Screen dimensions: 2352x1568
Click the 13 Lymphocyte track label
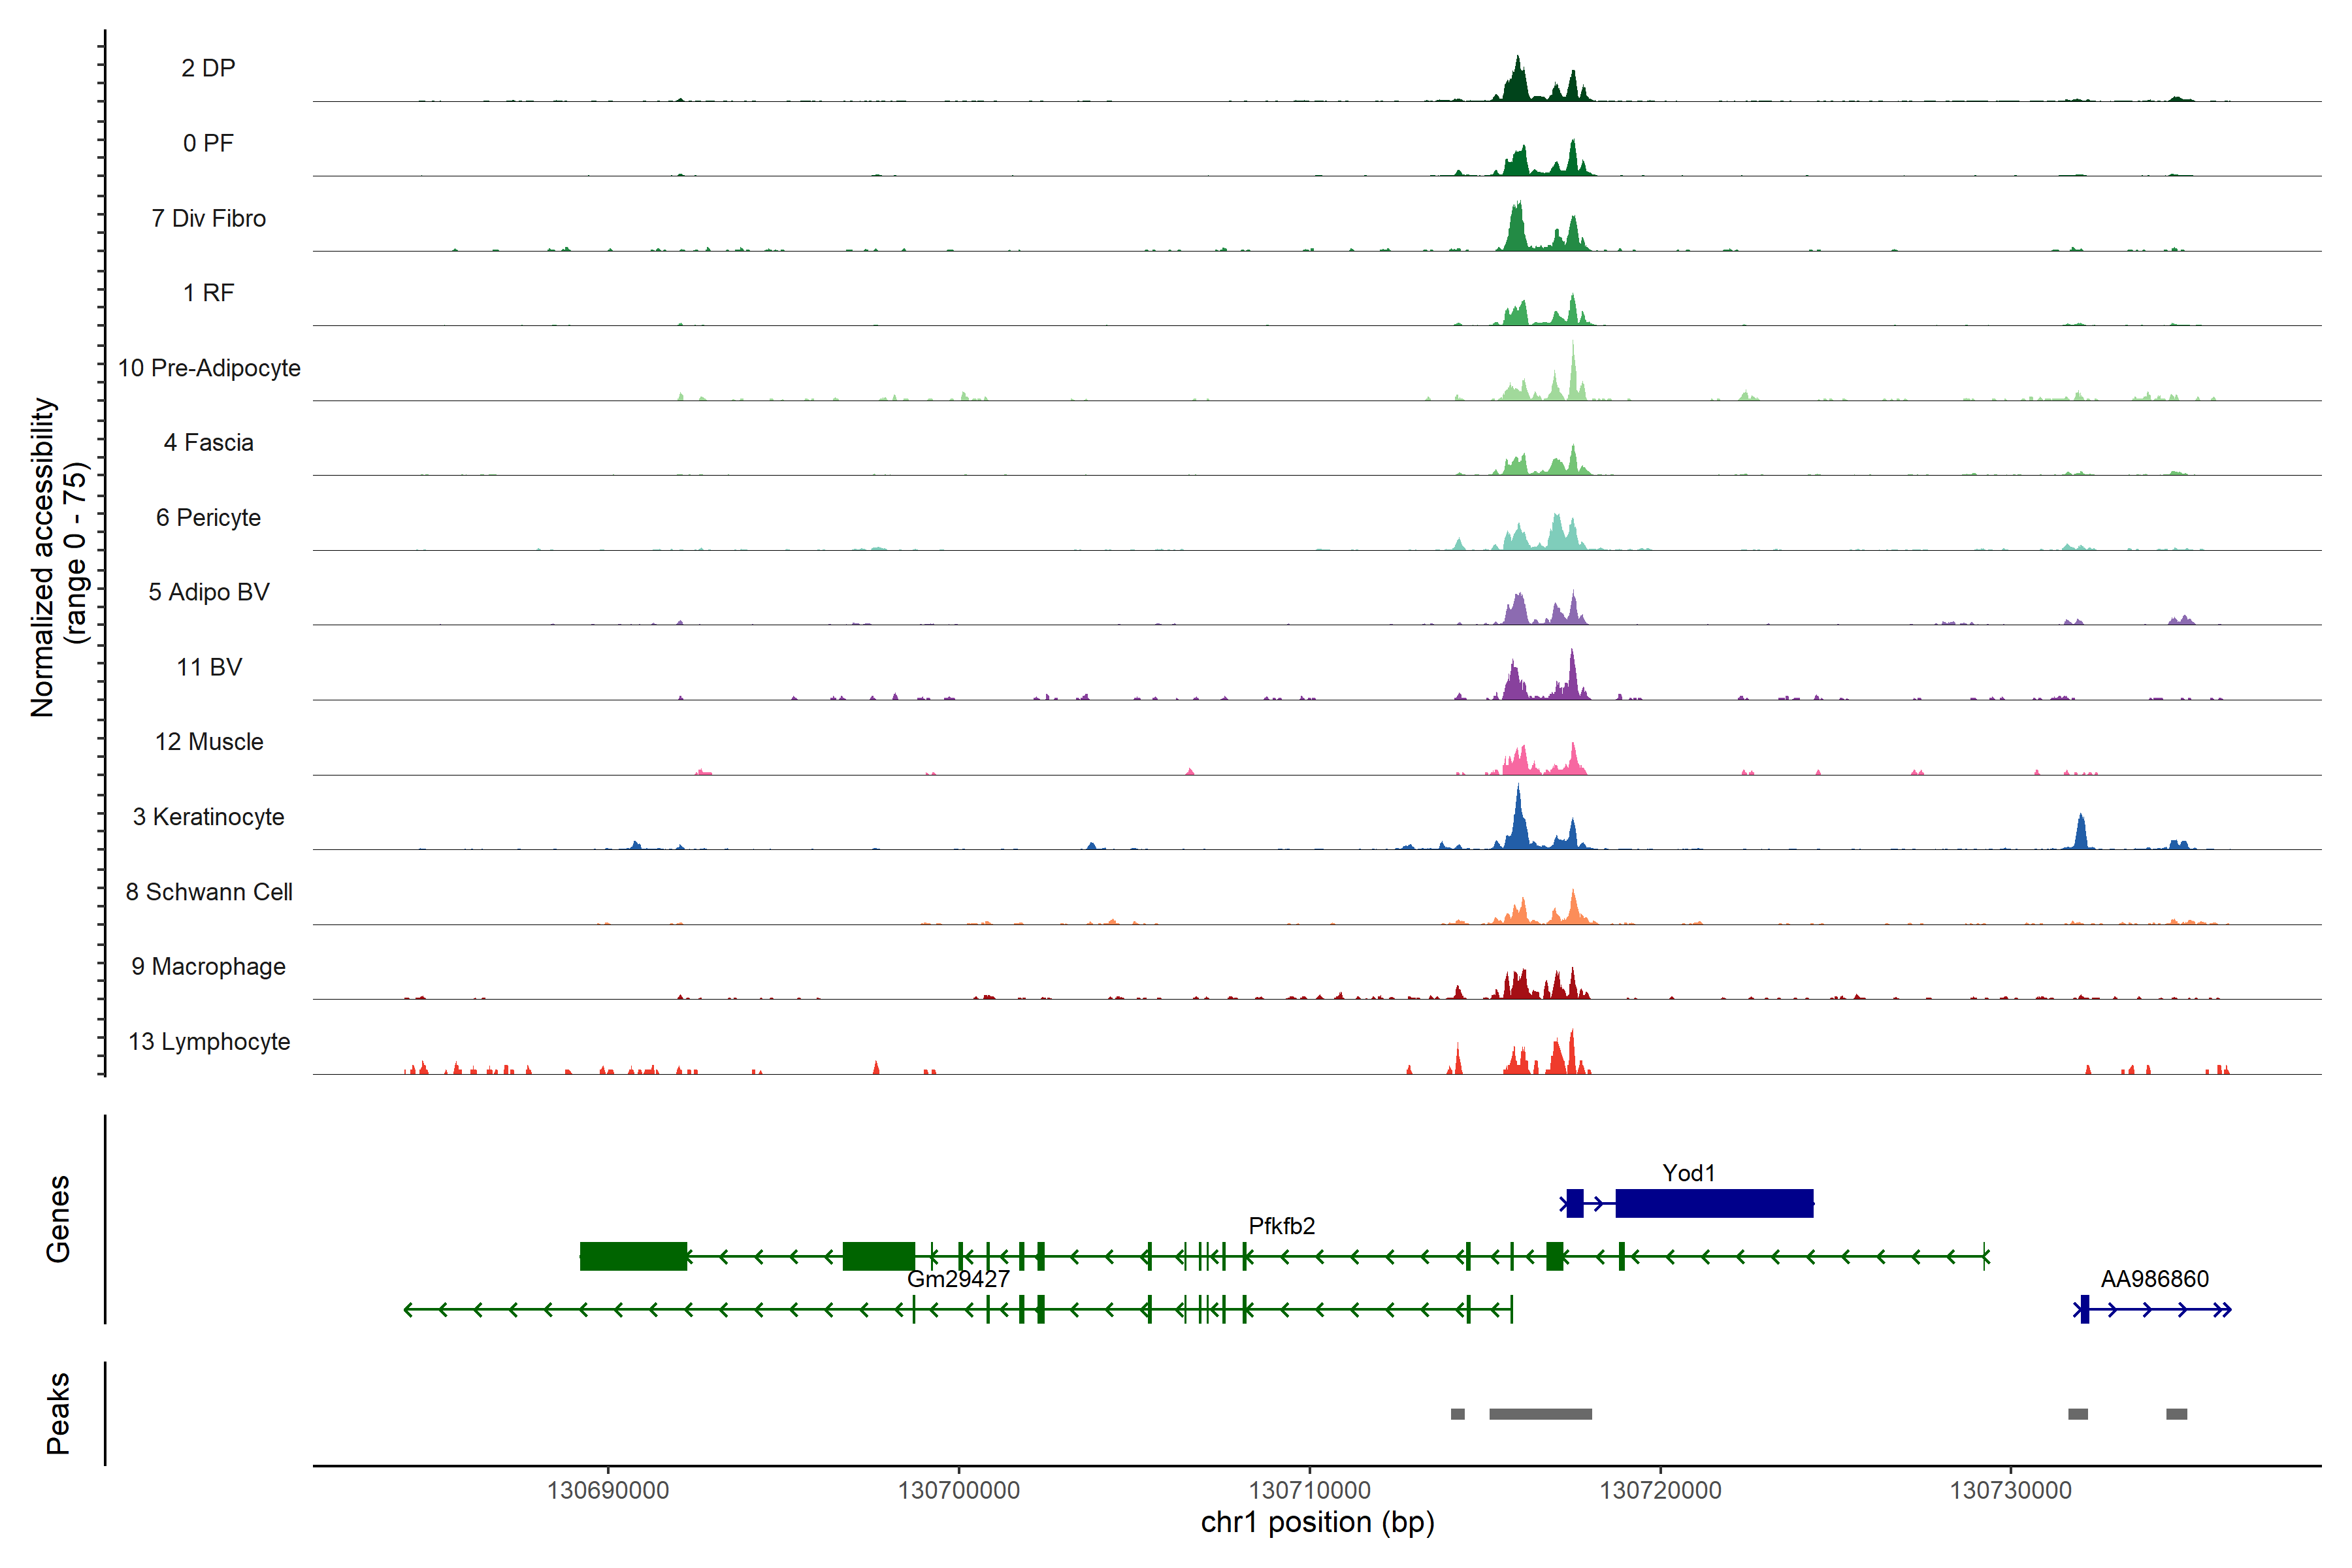click(x=209, y=1042)
